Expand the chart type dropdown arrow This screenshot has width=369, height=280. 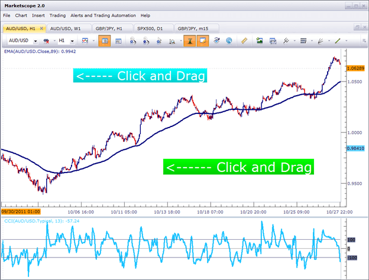[x=93, y=41]
